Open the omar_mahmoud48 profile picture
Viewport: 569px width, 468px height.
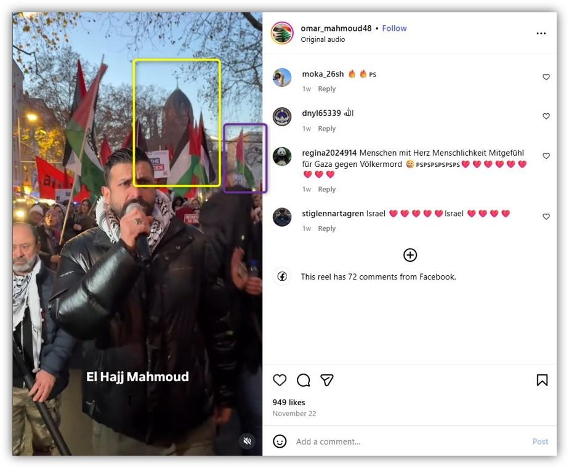[x=282, y=33]
